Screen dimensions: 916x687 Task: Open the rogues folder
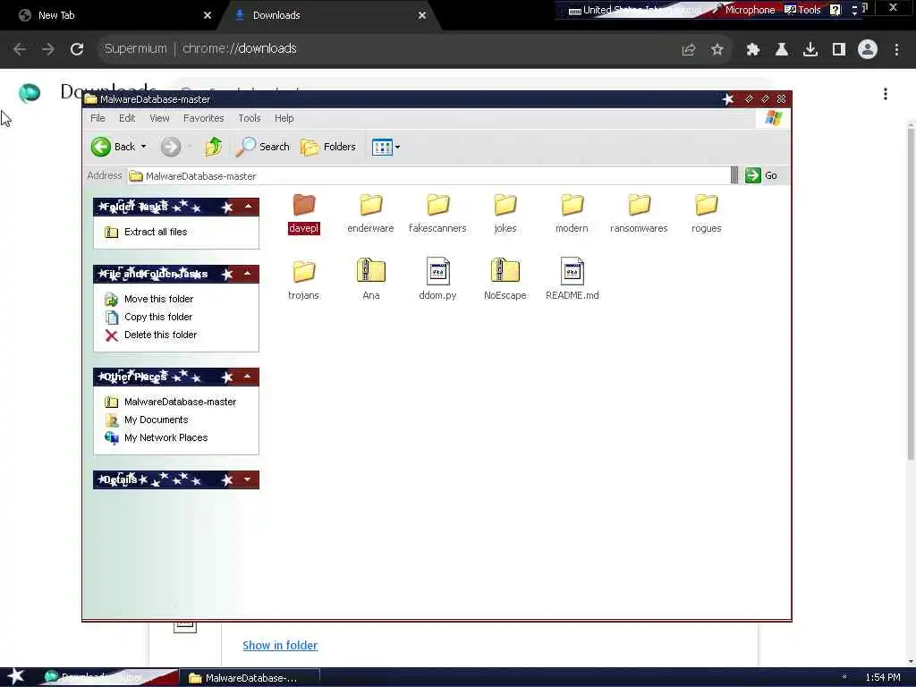point(707,213)
